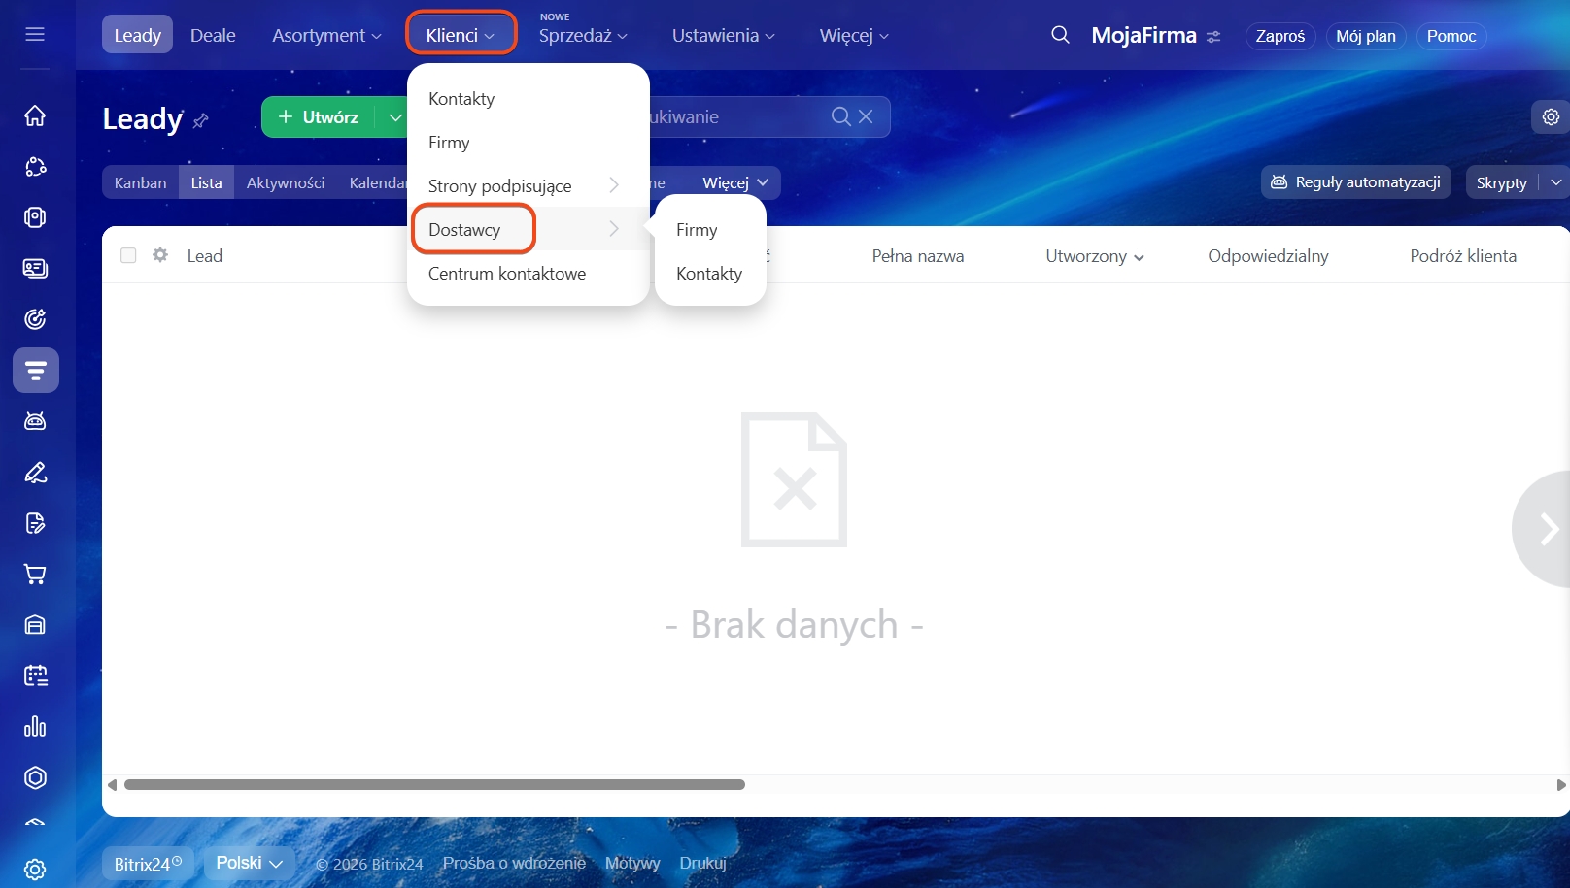Expand the Więcej dropdown in view tabs
Screen dimensions: 1570x888
735,182
